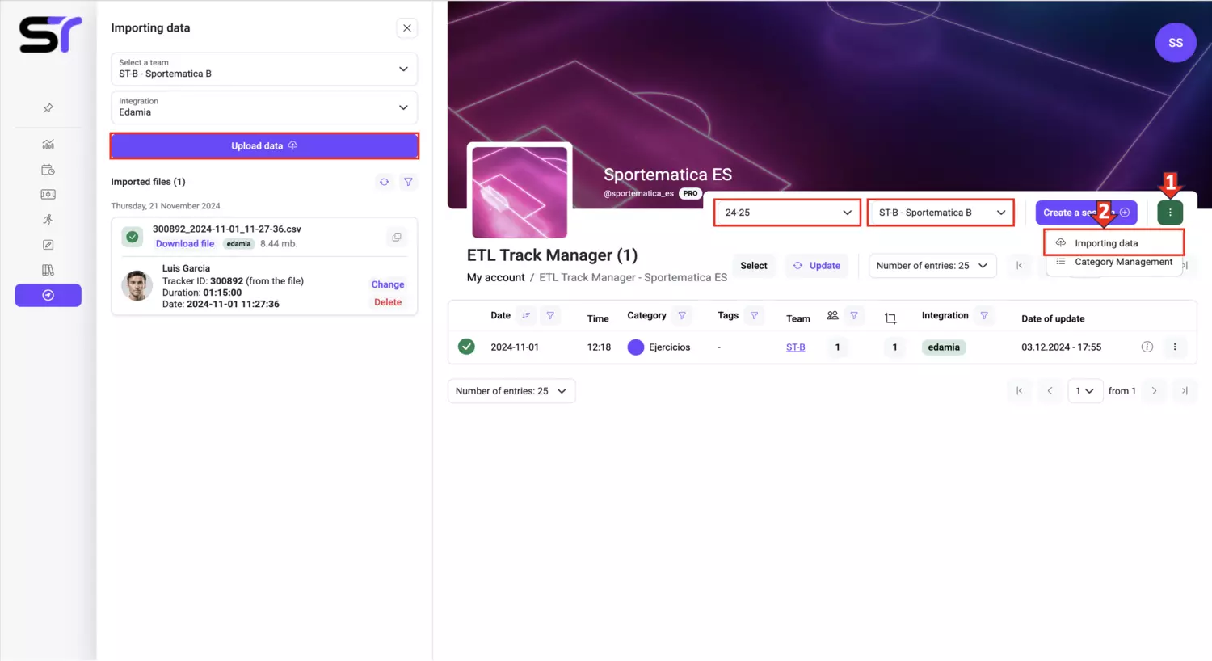The width and height of the screenshot is (1212, 661).
Task: Open the SS user avatar menu
Action: coord(1176,43)
